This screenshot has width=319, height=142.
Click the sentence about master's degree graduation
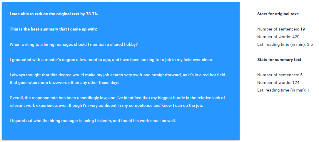point(111,60)
